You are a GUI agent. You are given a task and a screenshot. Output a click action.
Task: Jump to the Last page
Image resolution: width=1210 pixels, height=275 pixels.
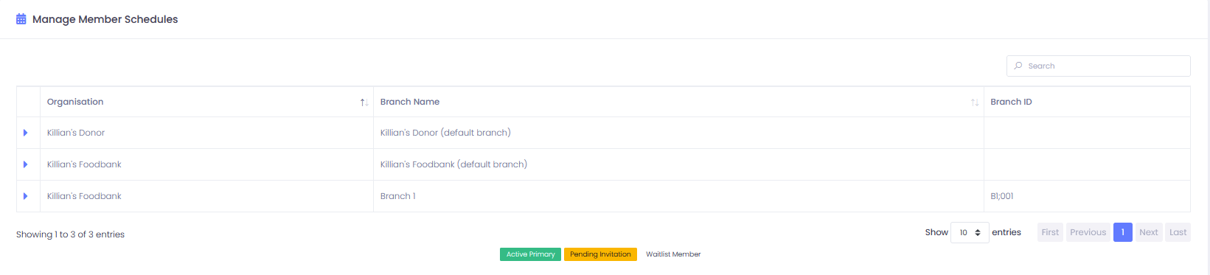click(x=1178, y=232)
